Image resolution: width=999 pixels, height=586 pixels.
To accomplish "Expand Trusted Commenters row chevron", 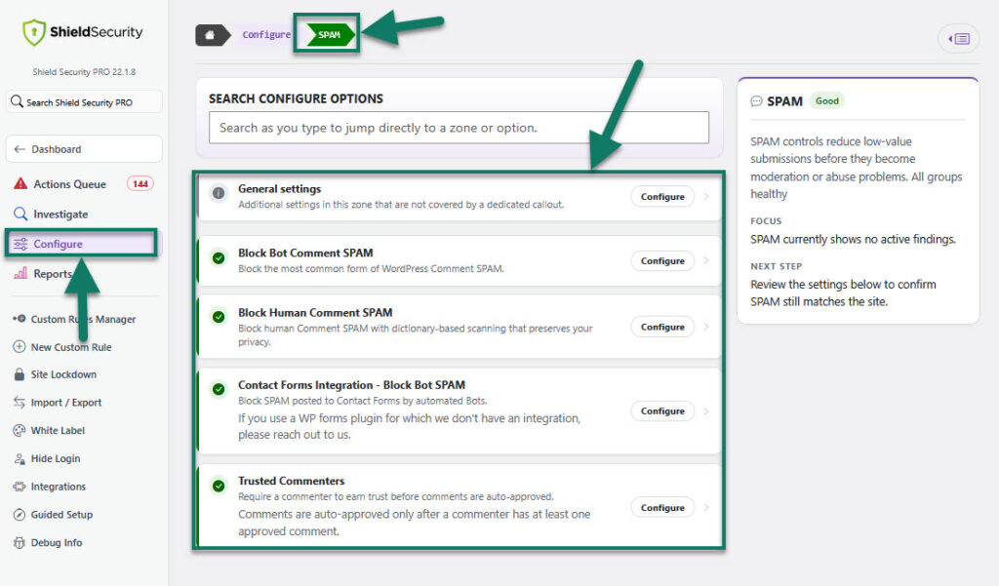I will point(706,507).
